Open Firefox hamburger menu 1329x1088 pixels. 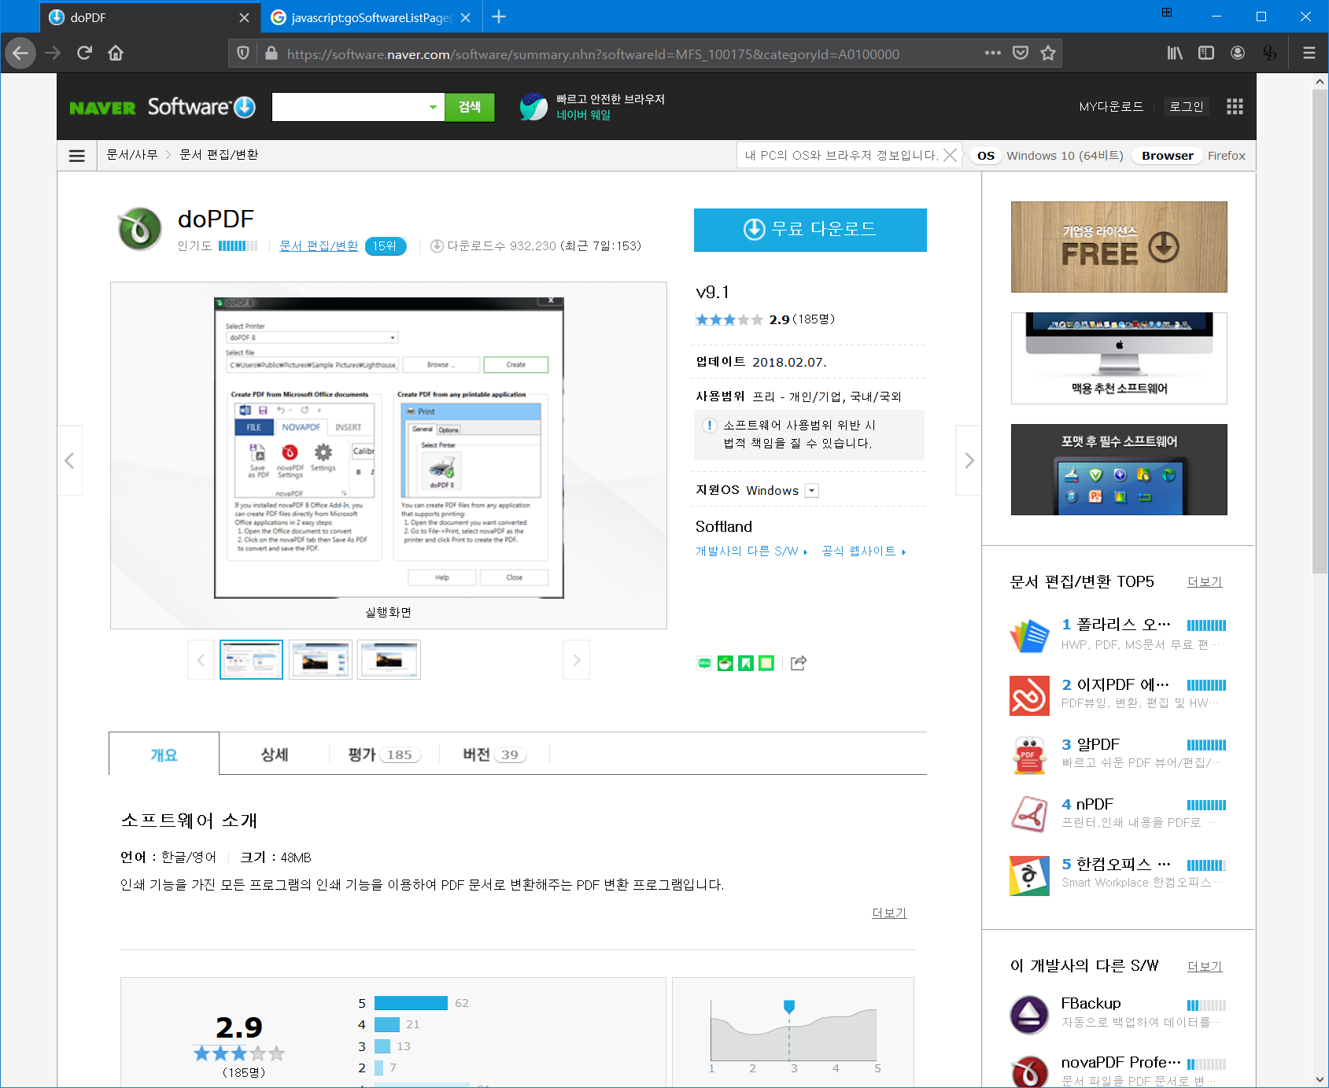point(1309,53)
